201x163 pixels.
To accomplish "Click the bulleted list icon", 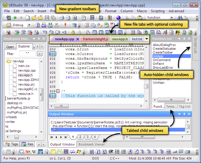I will coord(117,152).
